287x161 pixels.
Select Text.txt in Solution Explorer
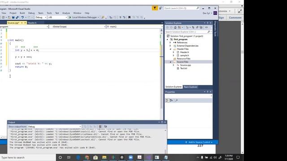[x=183, y=68]
